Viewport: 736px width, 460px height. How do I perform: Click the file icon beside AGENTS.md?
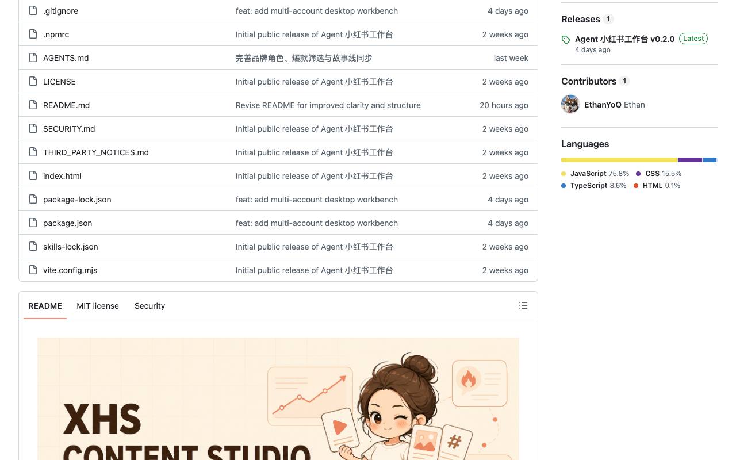(x=33, y=57)
